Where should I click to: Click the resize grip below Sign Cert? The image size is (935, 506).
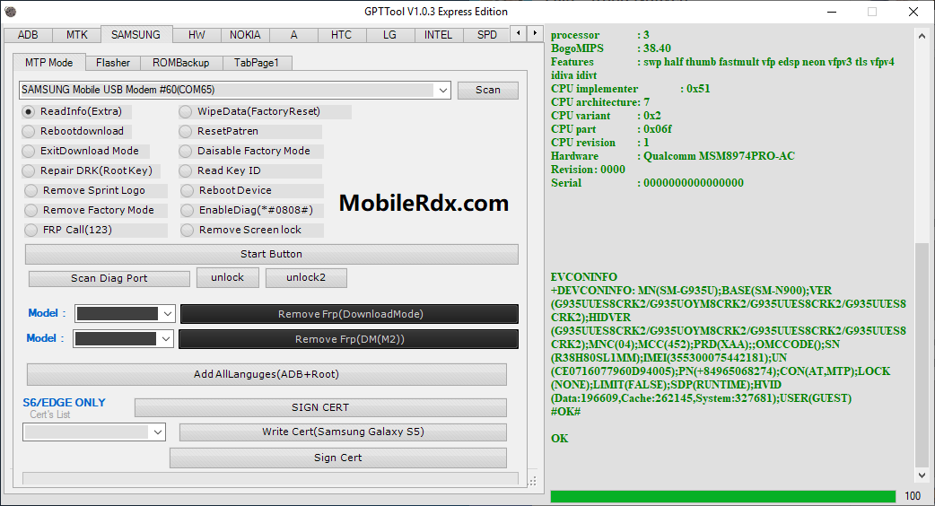click(532, 480)
